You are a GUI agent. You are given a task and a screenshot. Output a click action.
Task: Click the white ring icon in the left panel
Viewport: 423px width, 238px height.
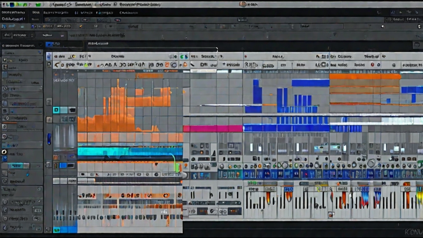pos(4,152)
